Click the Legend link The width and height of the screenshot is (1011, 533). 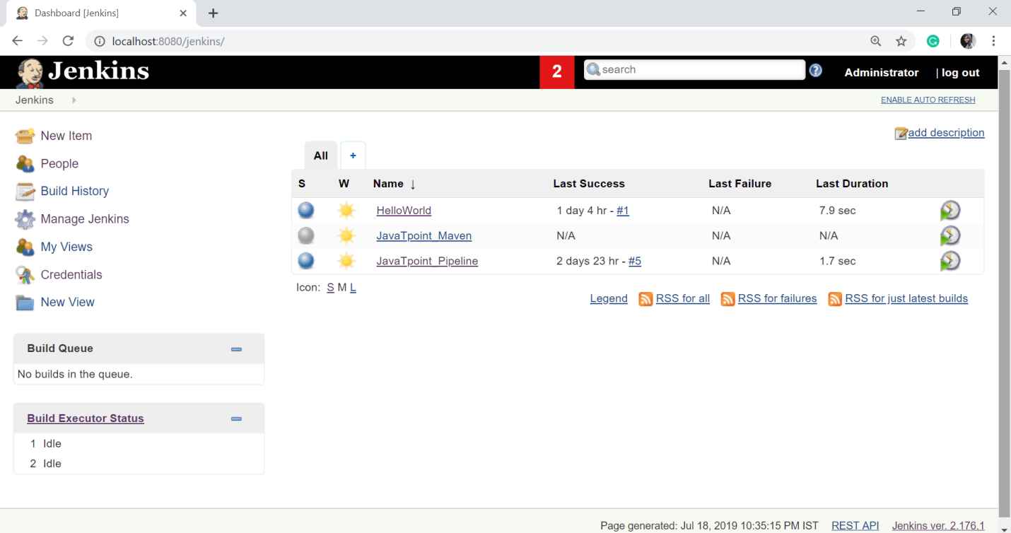[x=609, y=299]
